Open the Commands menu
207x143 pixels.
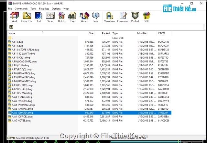21,9
